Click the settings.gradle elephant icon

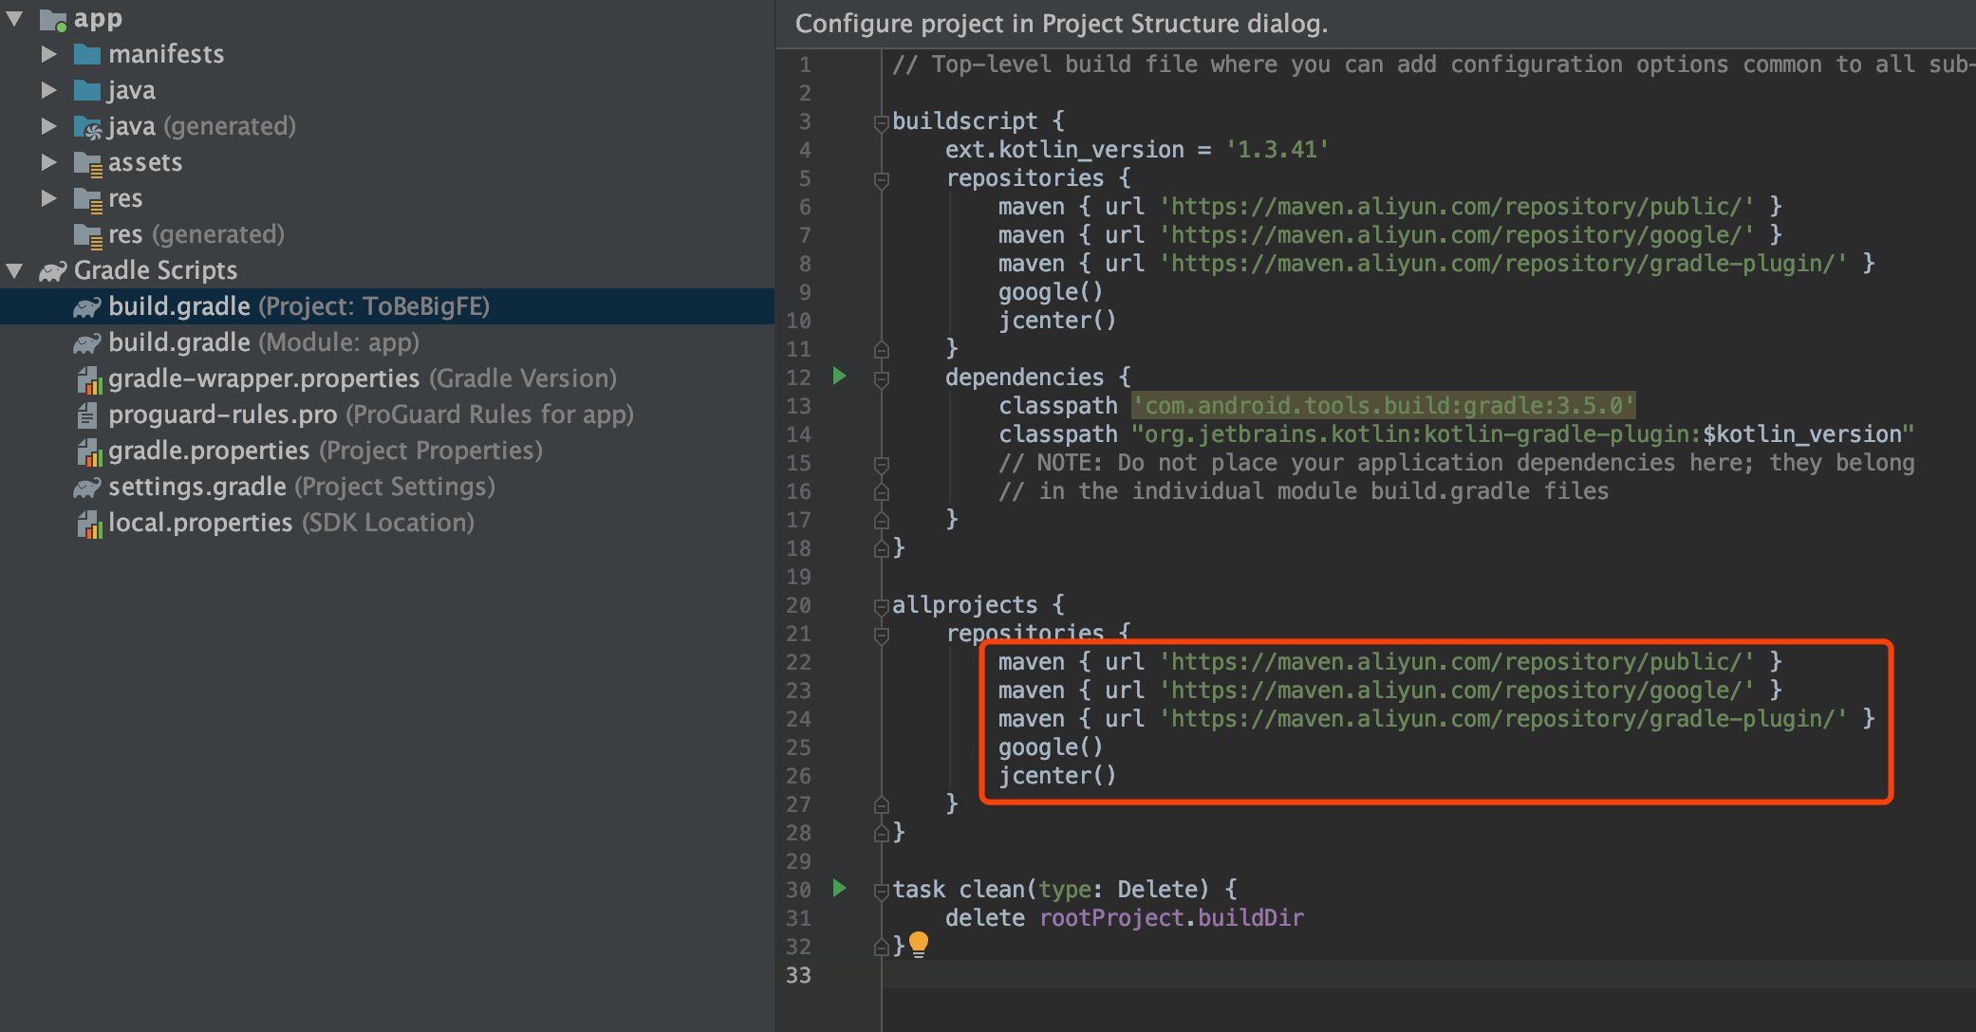tap(87, 487)
